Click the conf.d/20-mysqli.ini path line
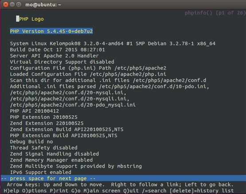246x194 pixels. coord(70,99)
